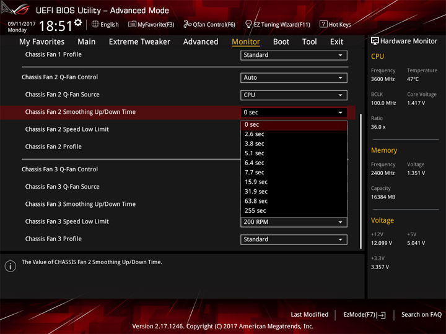Open the Boot tab
The width and height of the screenshot is (446, 334).
(281, 42)
